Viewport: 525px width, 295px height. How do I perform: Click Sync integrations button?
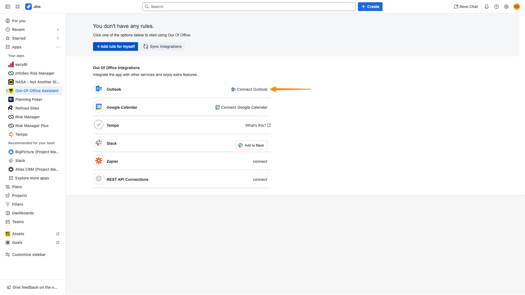pyautogui.click(x=162, y=46)
